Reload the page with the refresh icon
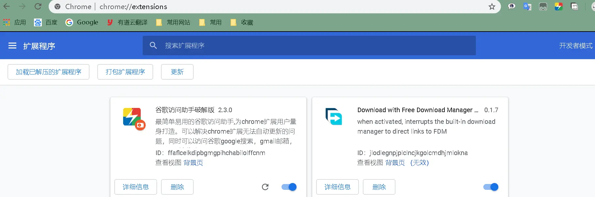 (x=38, y=7)
